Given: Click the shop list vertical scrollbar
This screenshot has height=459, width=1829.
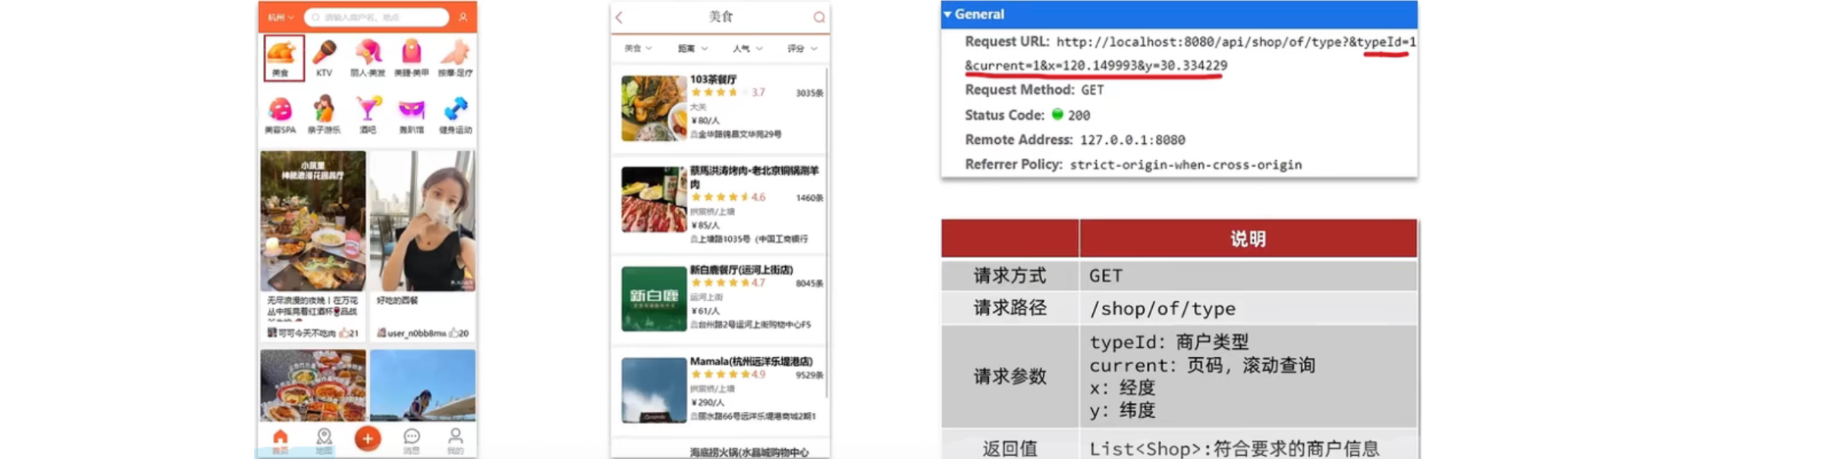Looking at the screenshot, I should click(828, 232).
